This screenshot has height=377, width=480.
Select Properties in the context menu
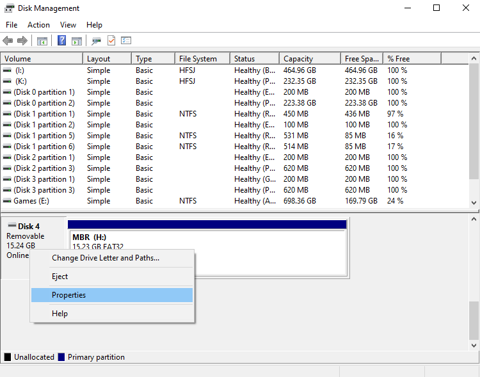click(x=68, y=295)
